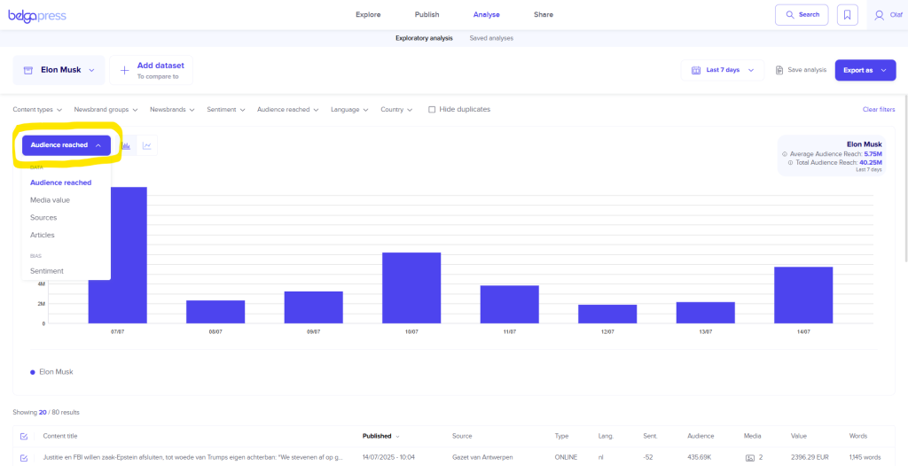Click the Search button in header
The height and width of the screenshot is (466, 908).
(802, 15)
